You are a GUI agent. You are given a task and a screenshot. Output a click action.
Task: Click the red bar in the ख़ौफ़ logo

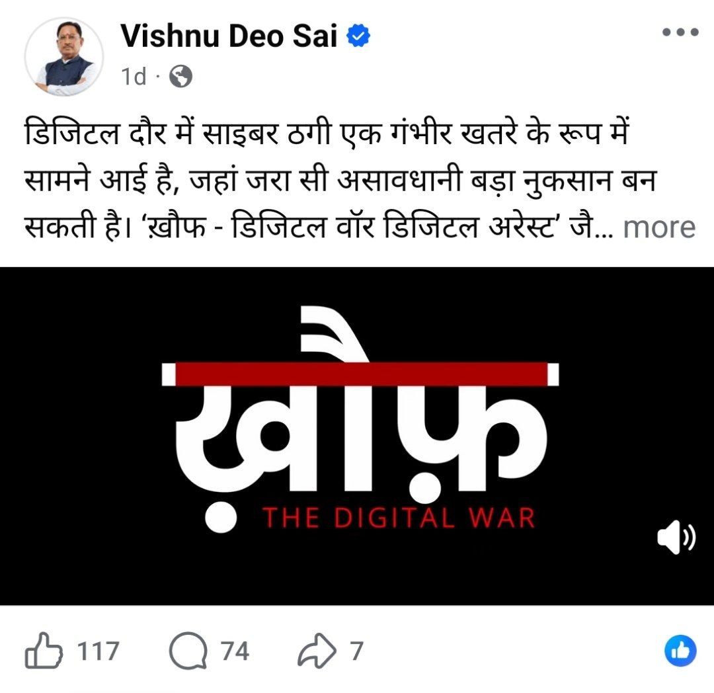361,374
